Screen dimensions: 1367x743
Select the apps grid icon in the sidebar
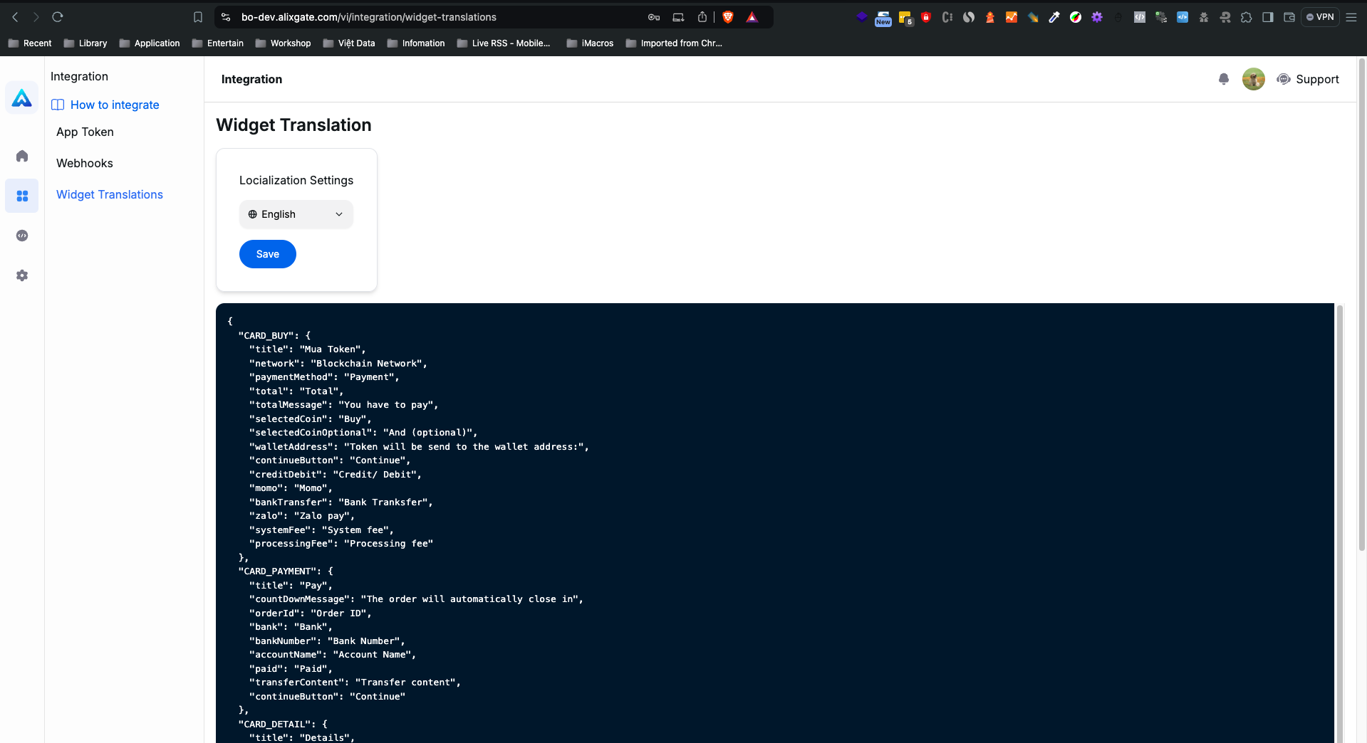pyautogui.click(x=21, y=196)
